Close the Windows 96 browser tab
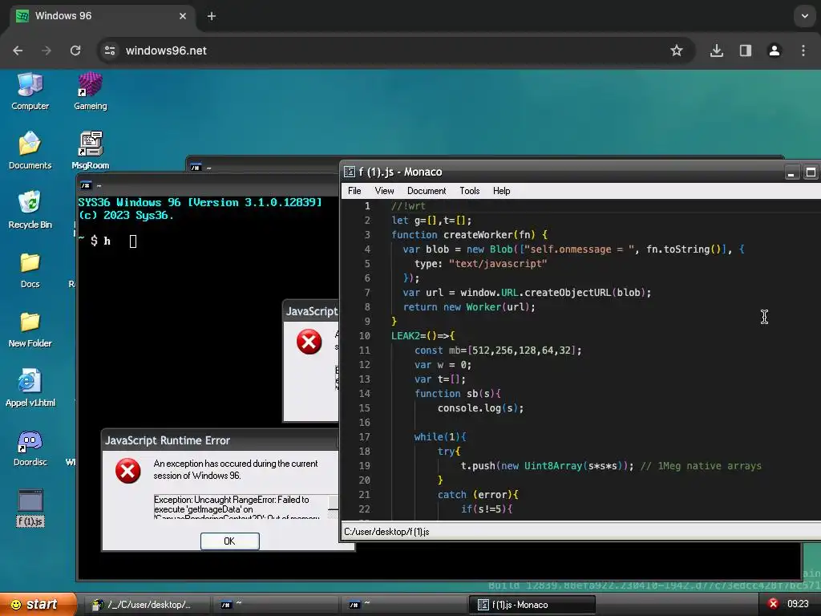Viewport: 821px width, 616px height. click(x=183, y=16)
